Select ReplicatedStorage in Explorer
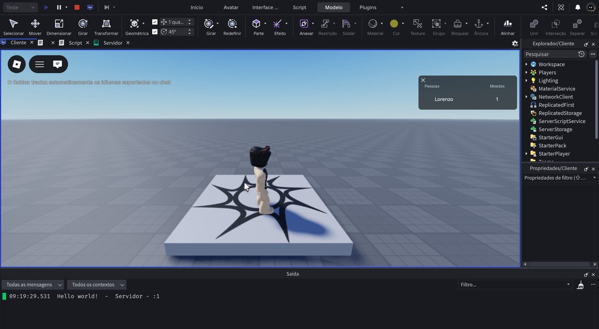This screenshot has height=329, width=599. [560, 113]
